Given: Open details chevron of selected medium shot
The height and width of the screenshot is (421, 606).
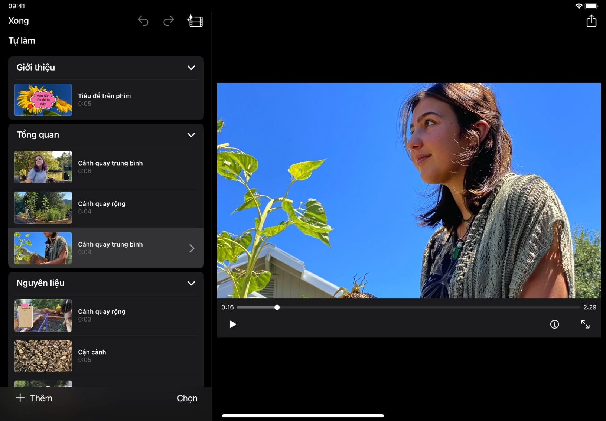Looking at the screenshot, I should tap(192, 248).
